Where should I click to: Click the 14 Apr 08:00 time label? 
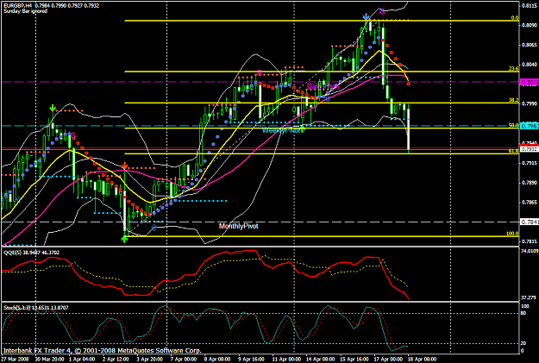pyautogui.click(x=320, y=360)
